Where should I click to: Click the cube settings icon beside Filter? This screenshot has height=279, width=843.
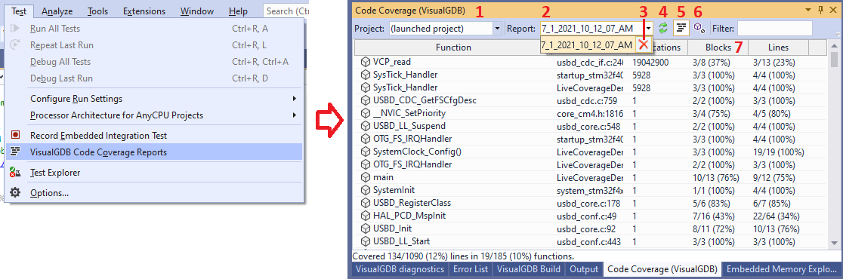tap(699, 28)
